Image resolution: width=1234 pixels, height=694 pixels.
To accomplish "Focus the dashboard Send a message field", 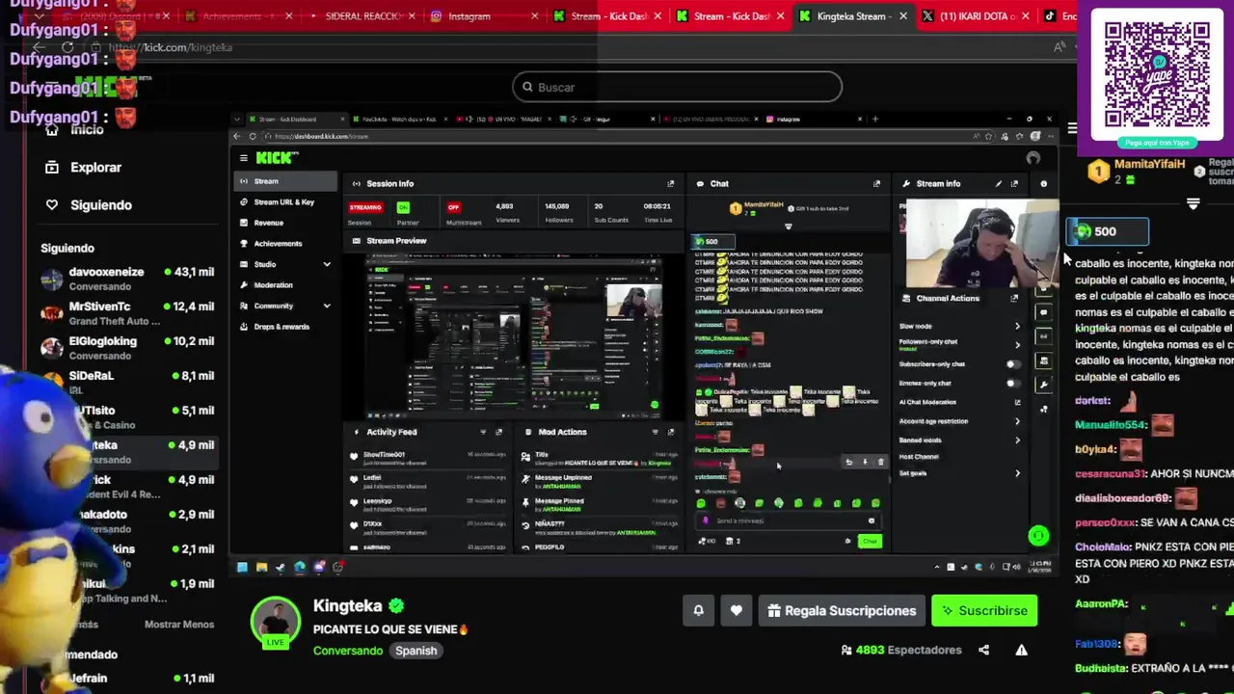I will coord(788,520).
